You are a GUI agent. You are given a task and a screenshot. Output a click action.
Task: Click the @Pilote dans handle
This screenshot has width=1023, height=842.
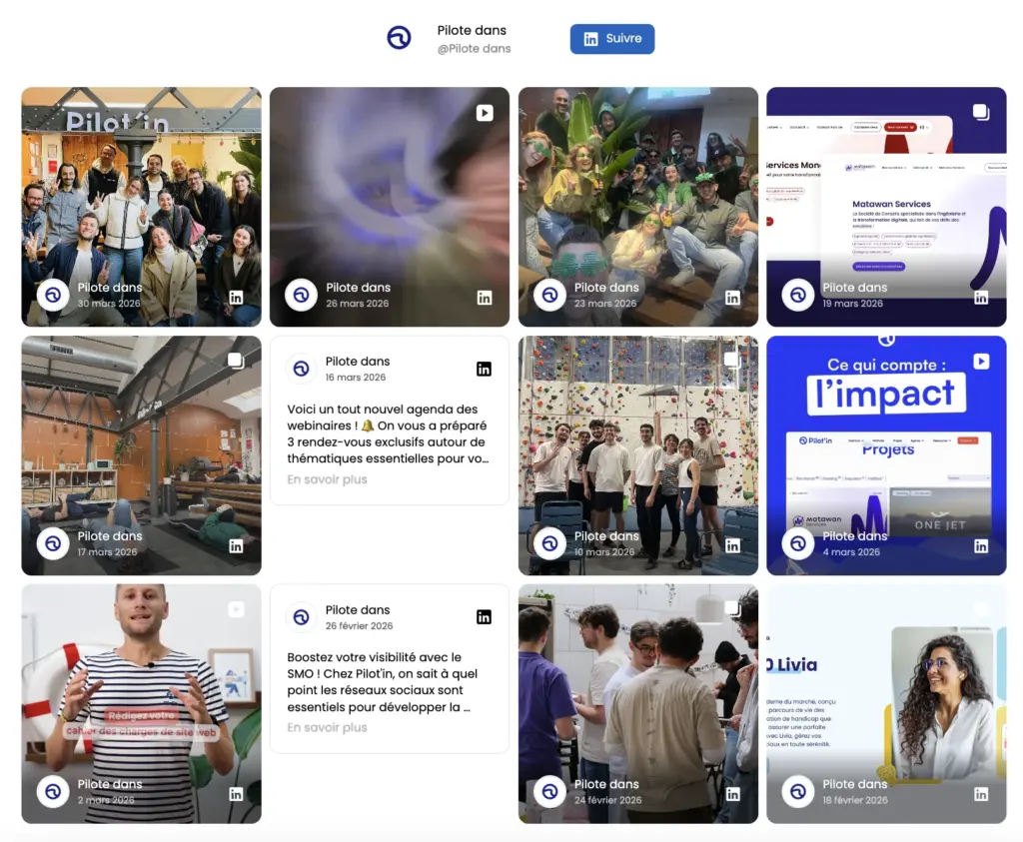472,48
